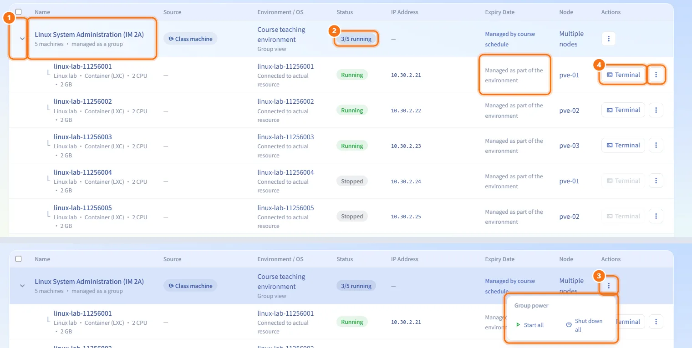Click the 3/5 running badge in lower table
Image resolution: width=692 pixels, height=348 pixels.
[x=356, y=286]
